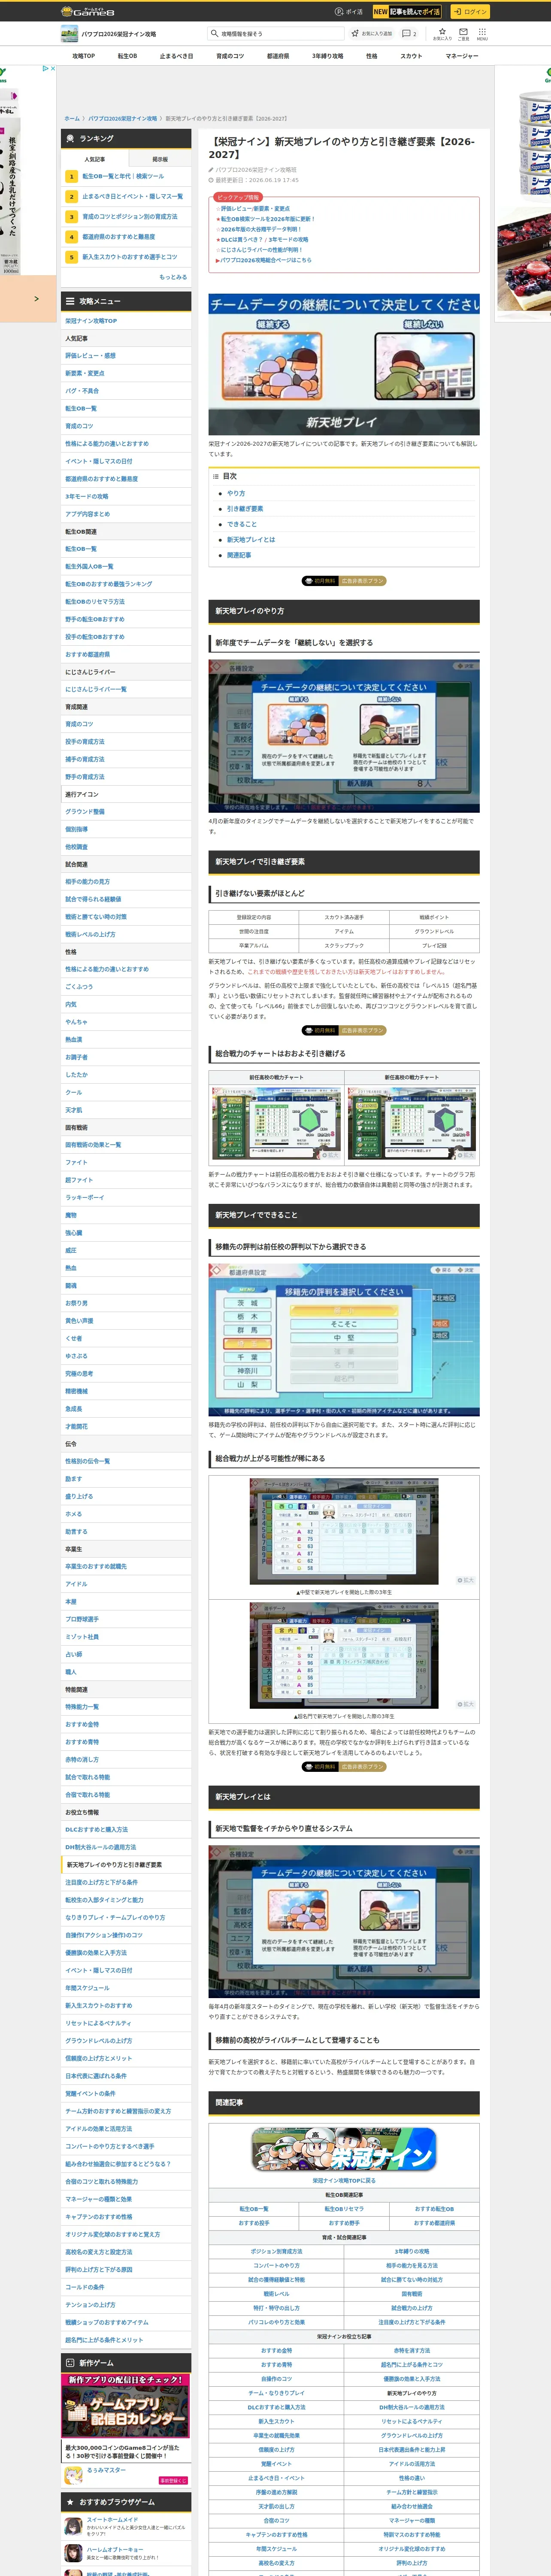Open バグ・不具合 in the sidebar menu

pyautogui.click(x=82, y=391)
